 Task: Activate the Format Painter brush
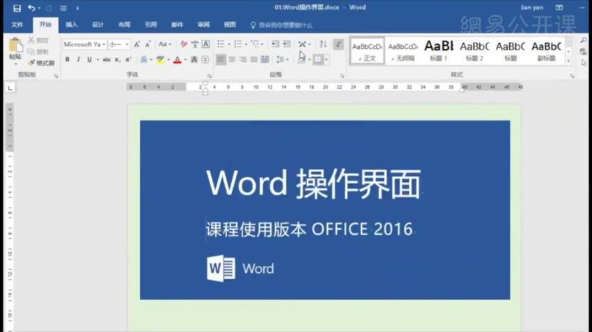[32, 63]
